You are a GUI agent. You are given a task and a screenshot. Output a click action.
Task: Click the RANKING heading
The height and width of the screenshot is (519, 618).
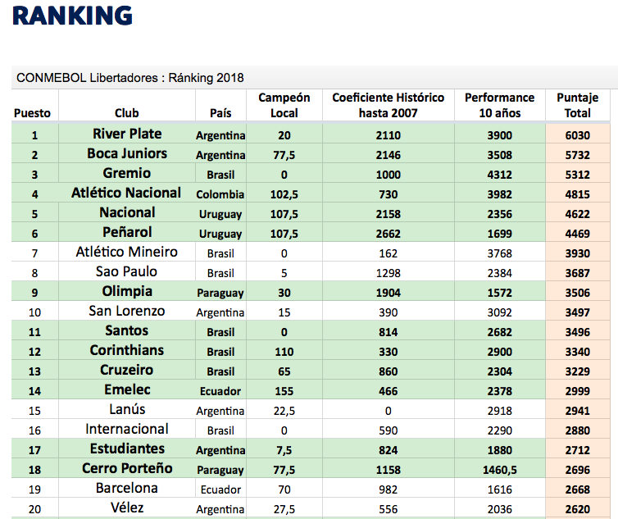73,16
